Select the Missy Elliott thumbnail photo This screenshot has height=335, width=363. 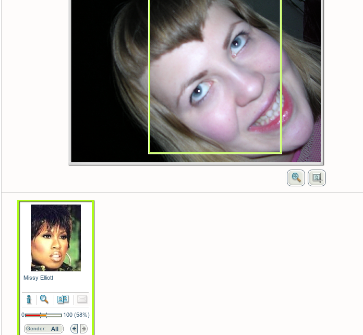56,237
